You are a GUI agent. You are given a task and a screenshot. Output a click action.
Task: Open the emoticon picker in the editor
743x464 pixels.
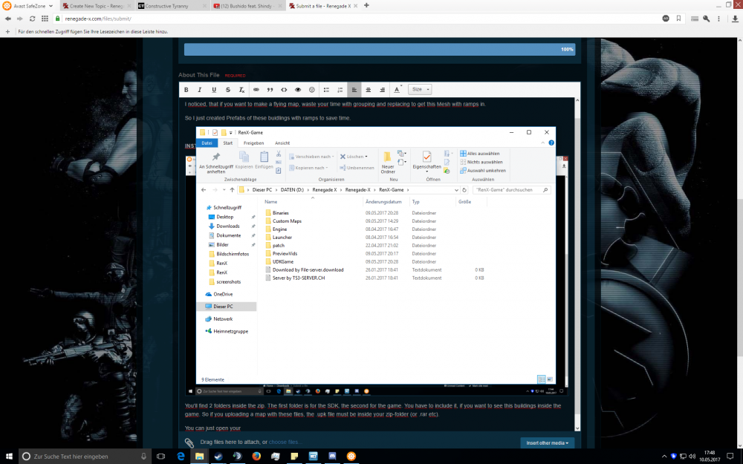312,90
